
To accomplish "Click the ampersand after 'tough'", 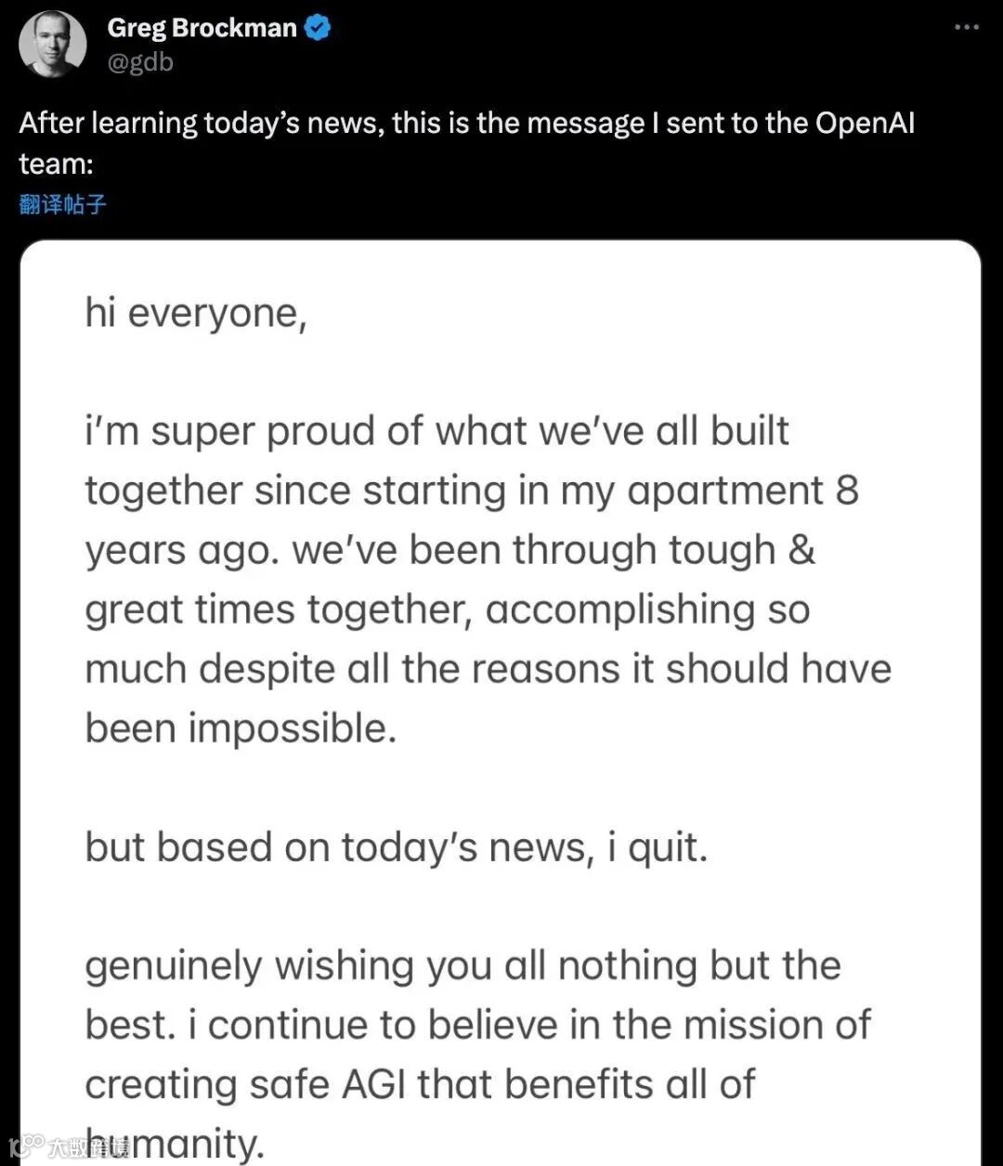I will pos(801,550).
